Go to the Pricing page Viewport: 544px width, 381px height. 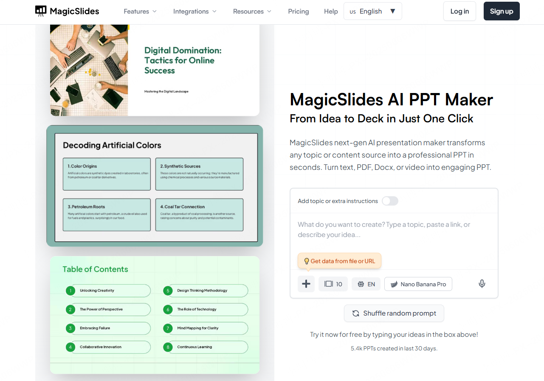coord(298,11)
